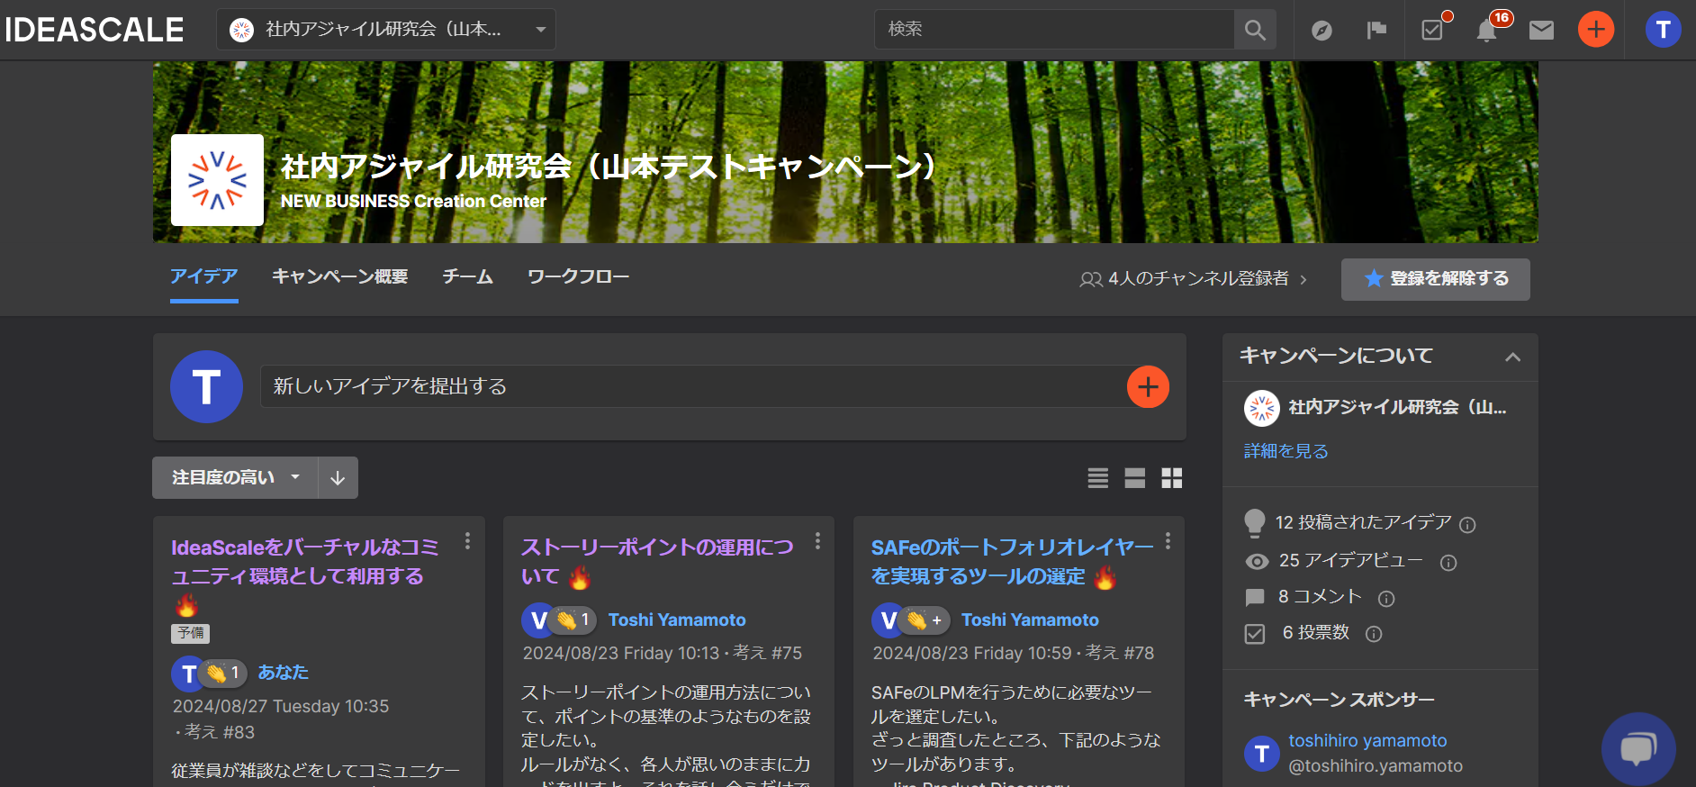Click the flag icon in top bar
1696x787 pixels.
click(1376, 31)
